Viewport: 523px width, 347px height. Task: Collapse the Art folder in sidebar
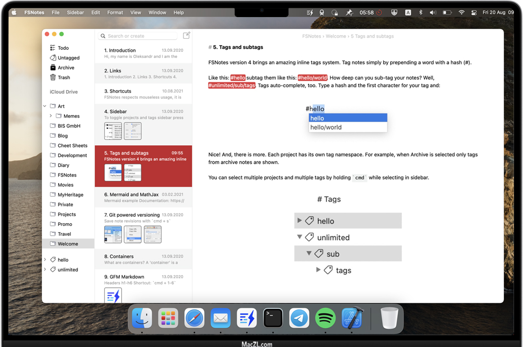[45, 106]
